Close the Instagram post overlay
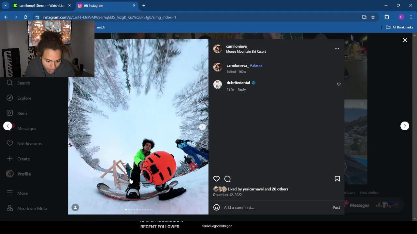Screen dimensions: 417x234 click(x=405, y=40)
